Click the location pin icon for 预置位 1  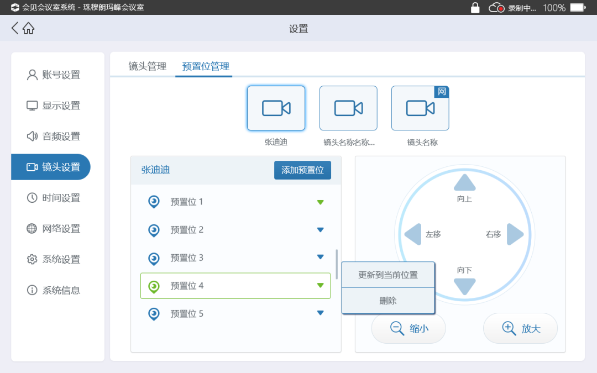pos(154,202)
